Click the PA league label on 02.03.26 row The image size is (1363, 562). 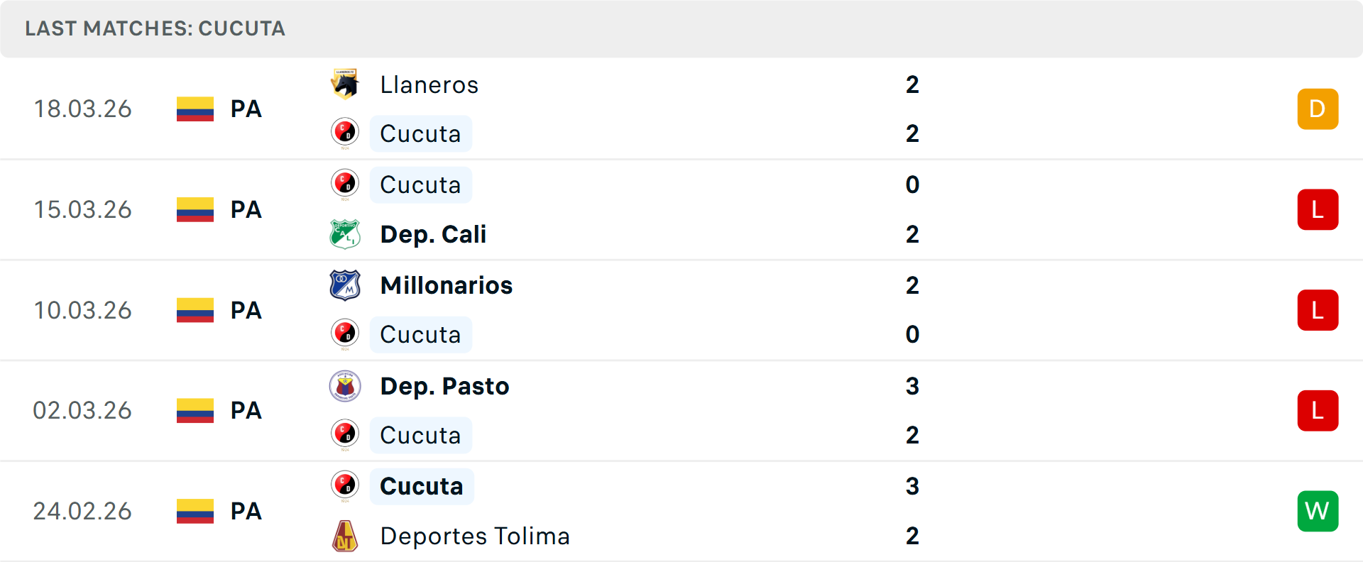(246, 411)
